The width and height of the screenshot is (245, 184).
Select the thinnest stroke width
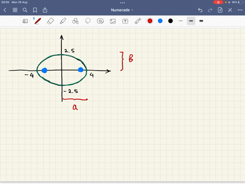click(x=181, y=21)
